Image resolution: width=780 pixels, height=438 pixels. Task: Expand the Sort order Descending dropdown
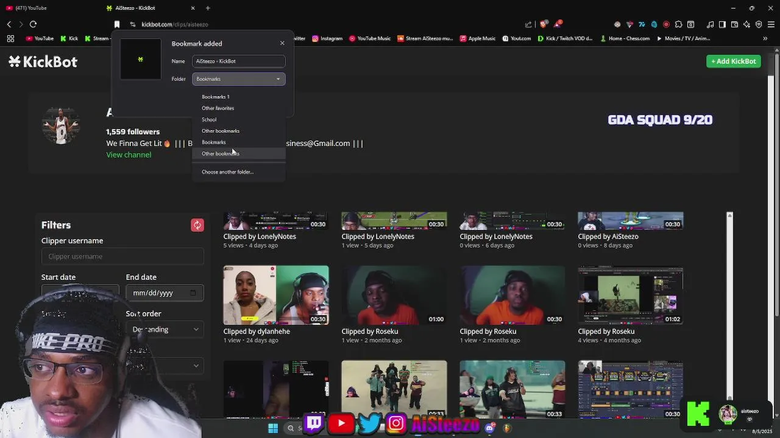pos(165,329)
